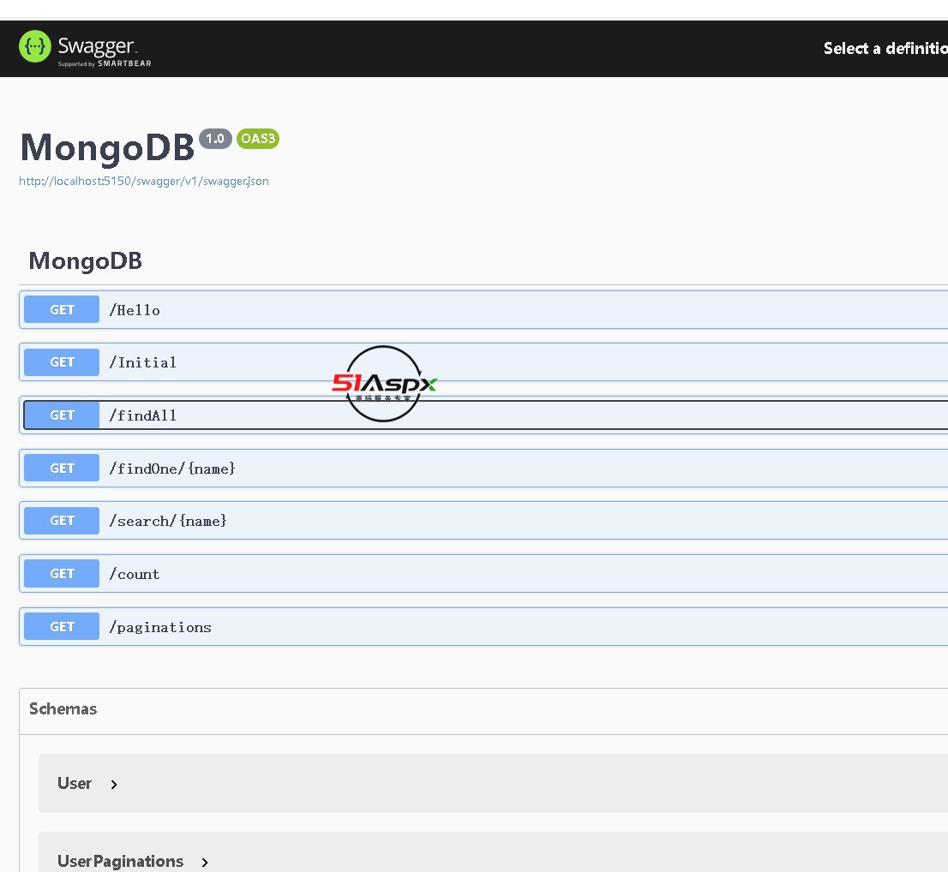Click the GET badge for /count
Image resolution: width=948 pixels, height=872 pixels.
62,574
